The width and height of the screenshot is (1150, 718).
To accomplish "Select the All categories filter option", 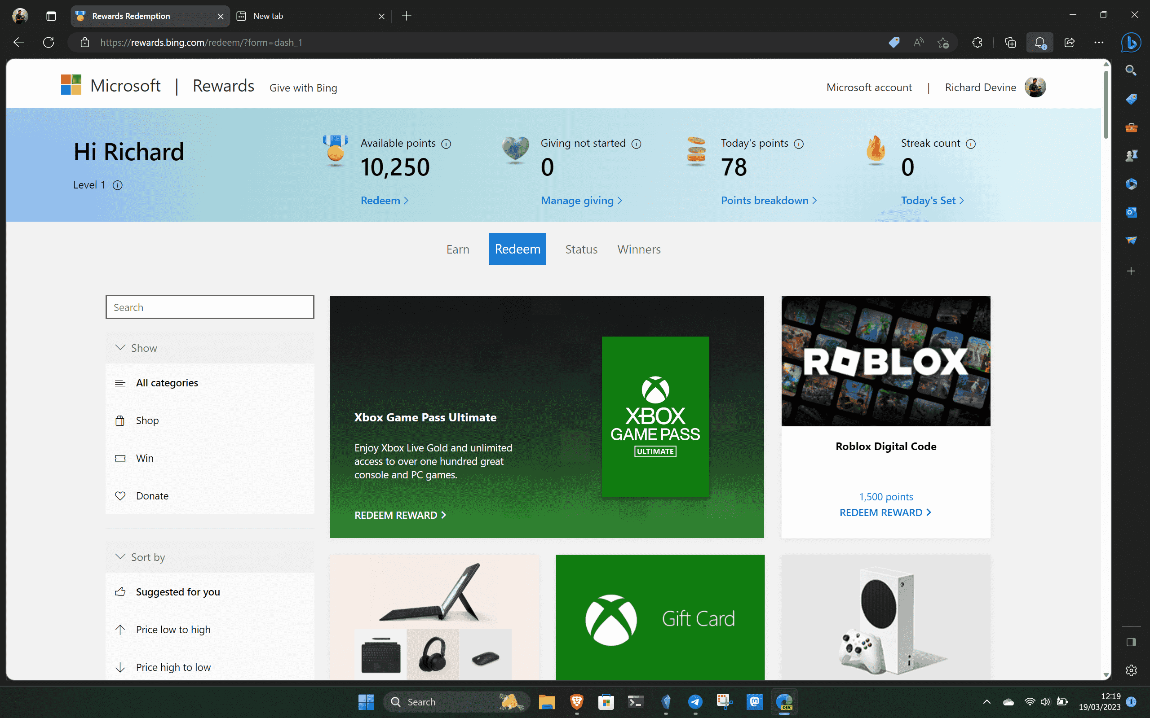I will tap(166, 382).
